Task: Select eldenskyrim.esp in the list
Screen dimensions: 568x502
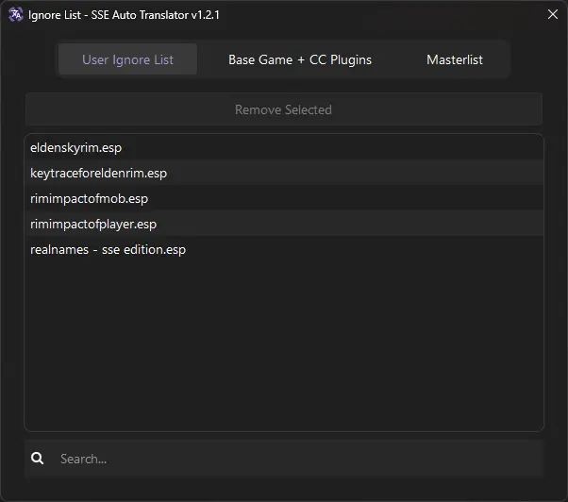Action: pos(284,148)
